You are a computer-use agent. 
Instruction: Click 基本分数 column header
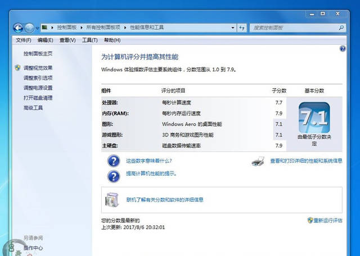pos(314,91)
